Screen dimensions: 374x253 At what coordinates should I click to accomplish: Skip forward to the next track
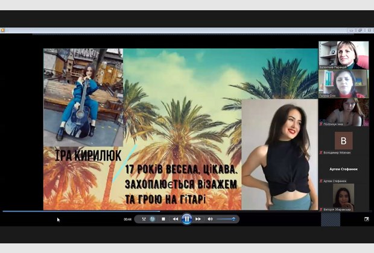click(198, 219)
